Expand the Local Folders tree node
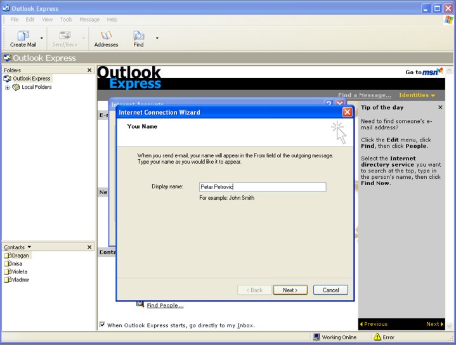Screen dimensions: 456x345 tap(7, 88)
